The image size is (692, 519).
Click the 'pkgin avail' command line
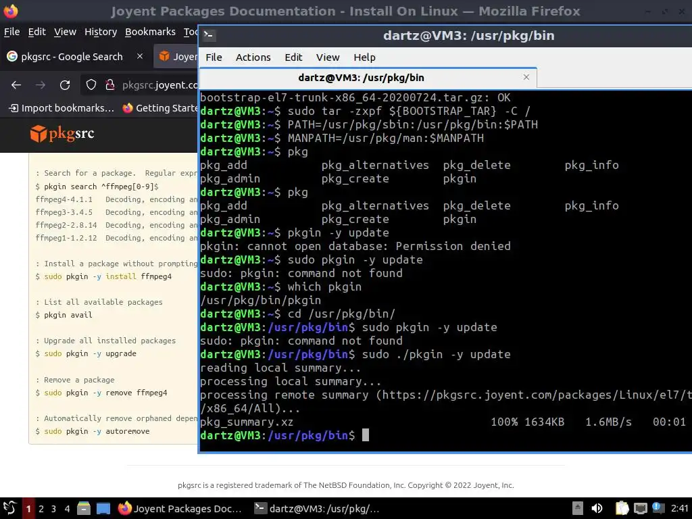[x=64, y=315]
